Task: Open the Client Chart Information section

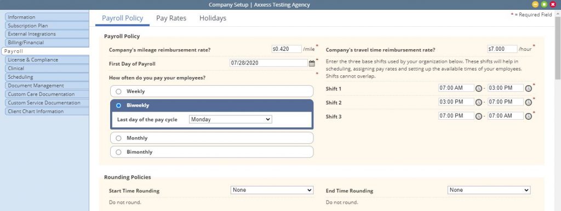Action: point(47,111)
